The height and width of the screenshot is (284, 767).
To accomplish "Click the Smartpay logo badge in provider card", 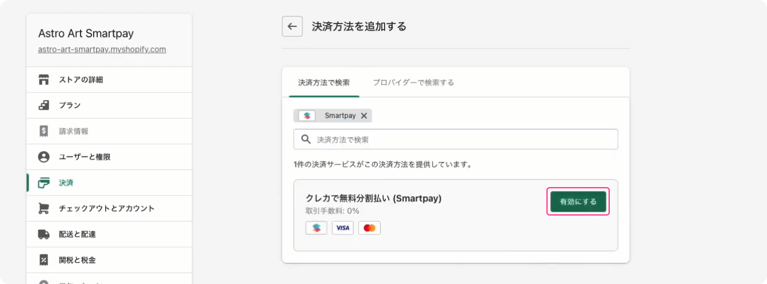I will point(317,228).
